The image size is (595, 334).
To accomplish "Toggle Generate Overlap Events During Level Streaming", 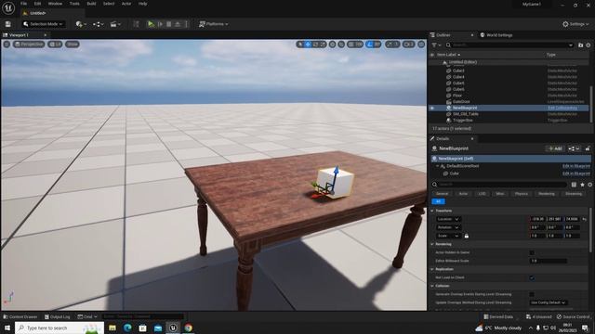I will point(532,294).
